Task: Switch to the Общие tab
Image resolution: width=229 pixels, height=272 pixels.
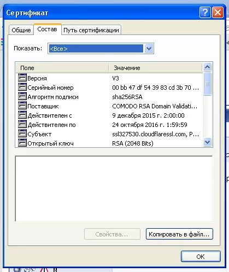Action: click(x=21, y=30)
